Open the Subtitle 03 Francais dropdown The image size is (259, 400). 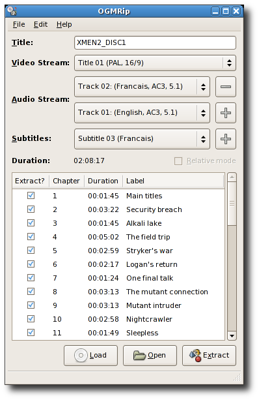[142, 139]
